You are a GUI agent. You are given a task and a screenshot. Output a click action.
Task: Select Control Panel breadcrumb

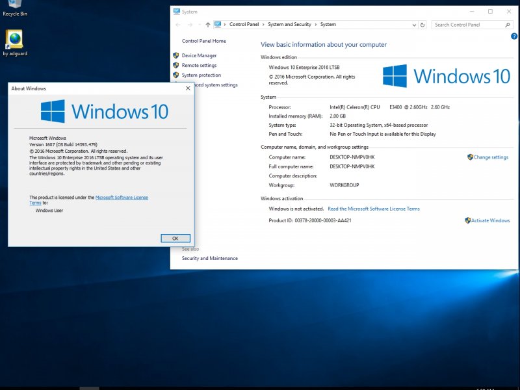244,24
